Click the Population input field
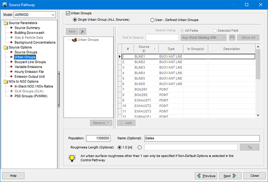Screen dimensions: 268x182 click(x=98, y=138)
